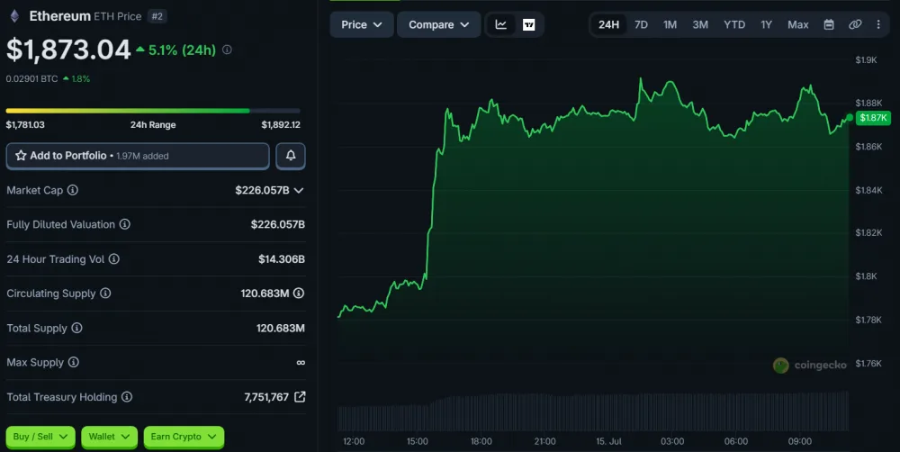Click the 0.02901 BTC value
Screen dimensions: 900x452
pyautogui.click(x=31, y=78)
